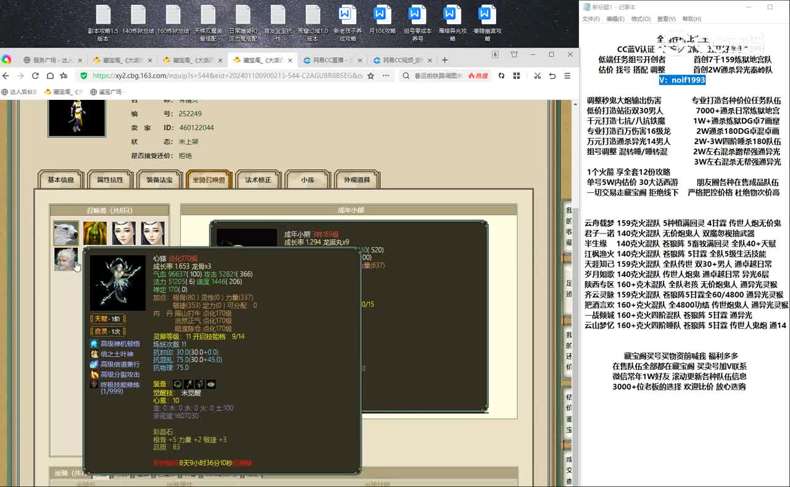790x487 pixels.
Task: Switch to 基本信息 tab
Action: pyautogui.click(x=60, y=179)
